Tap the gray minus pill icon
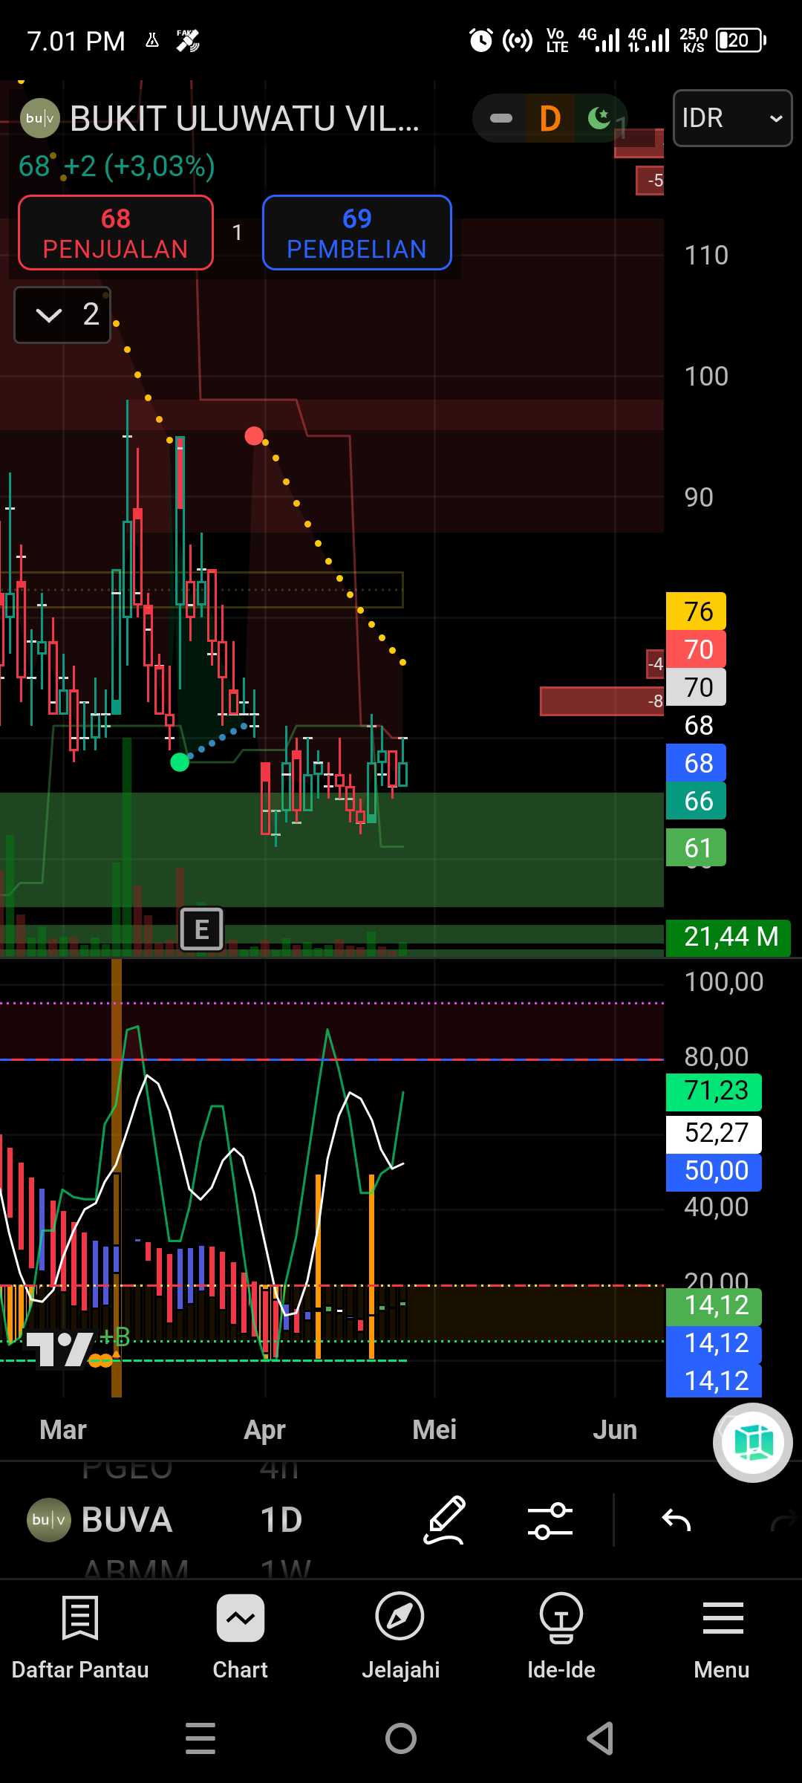 click(x=501, y=118)
